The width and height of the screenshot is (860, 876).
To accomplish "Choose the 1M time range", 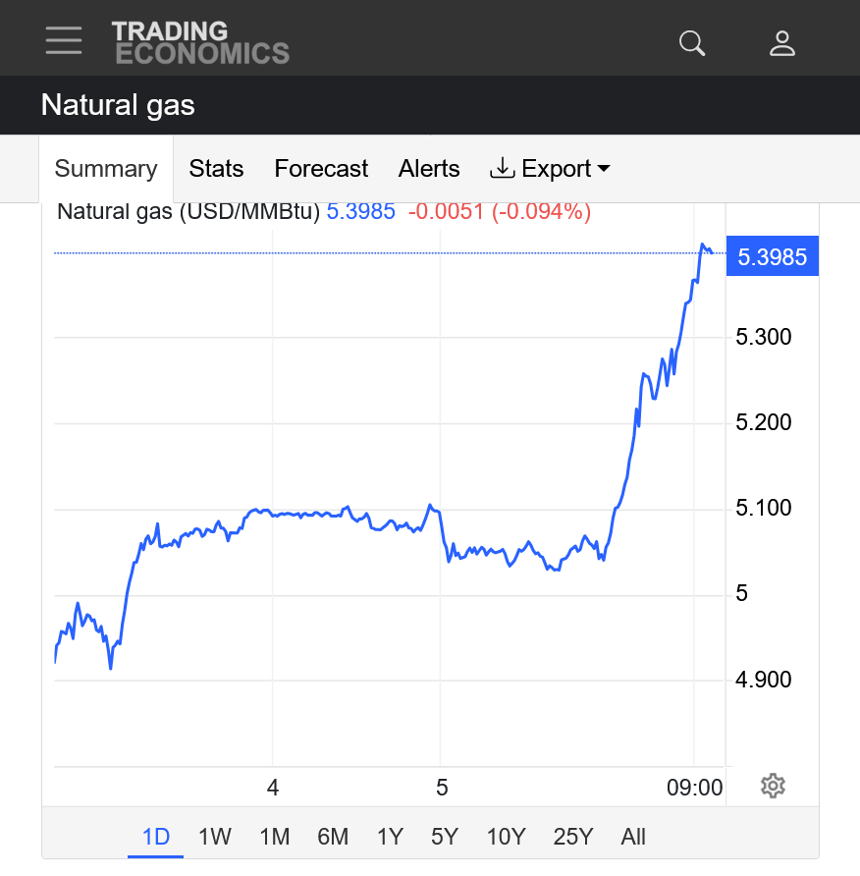I will (x=274, y=837).
